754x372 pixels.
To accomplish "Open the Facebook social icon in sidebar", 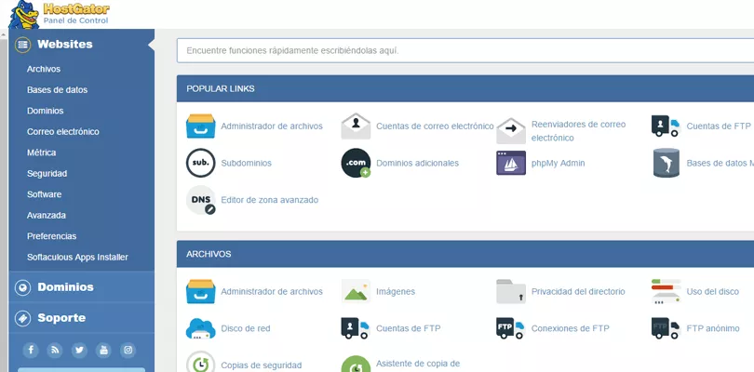I will [x=31, y=350].
